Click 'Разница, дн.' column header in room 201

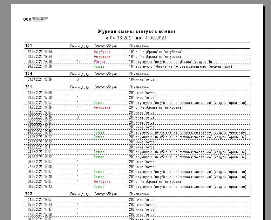click(80, 87)
